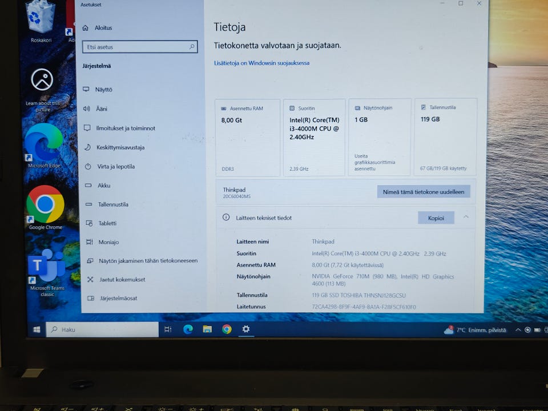Click the Haku taskbar search box
The height and width of the screenshot is (411, 548).
point(102,329)
